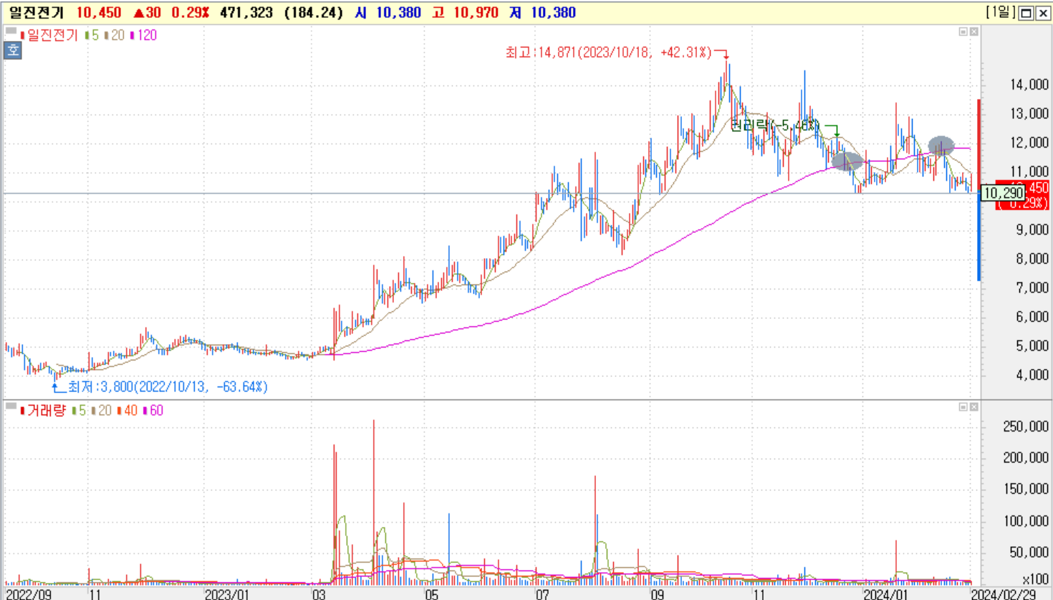Click the red-blue price range bar at right edge
This screenshot has width=1053, height=600.
click(979, 190)
